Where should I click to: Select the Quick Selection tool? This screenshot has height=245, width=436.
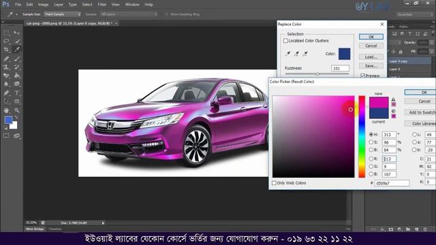(16, 42)
